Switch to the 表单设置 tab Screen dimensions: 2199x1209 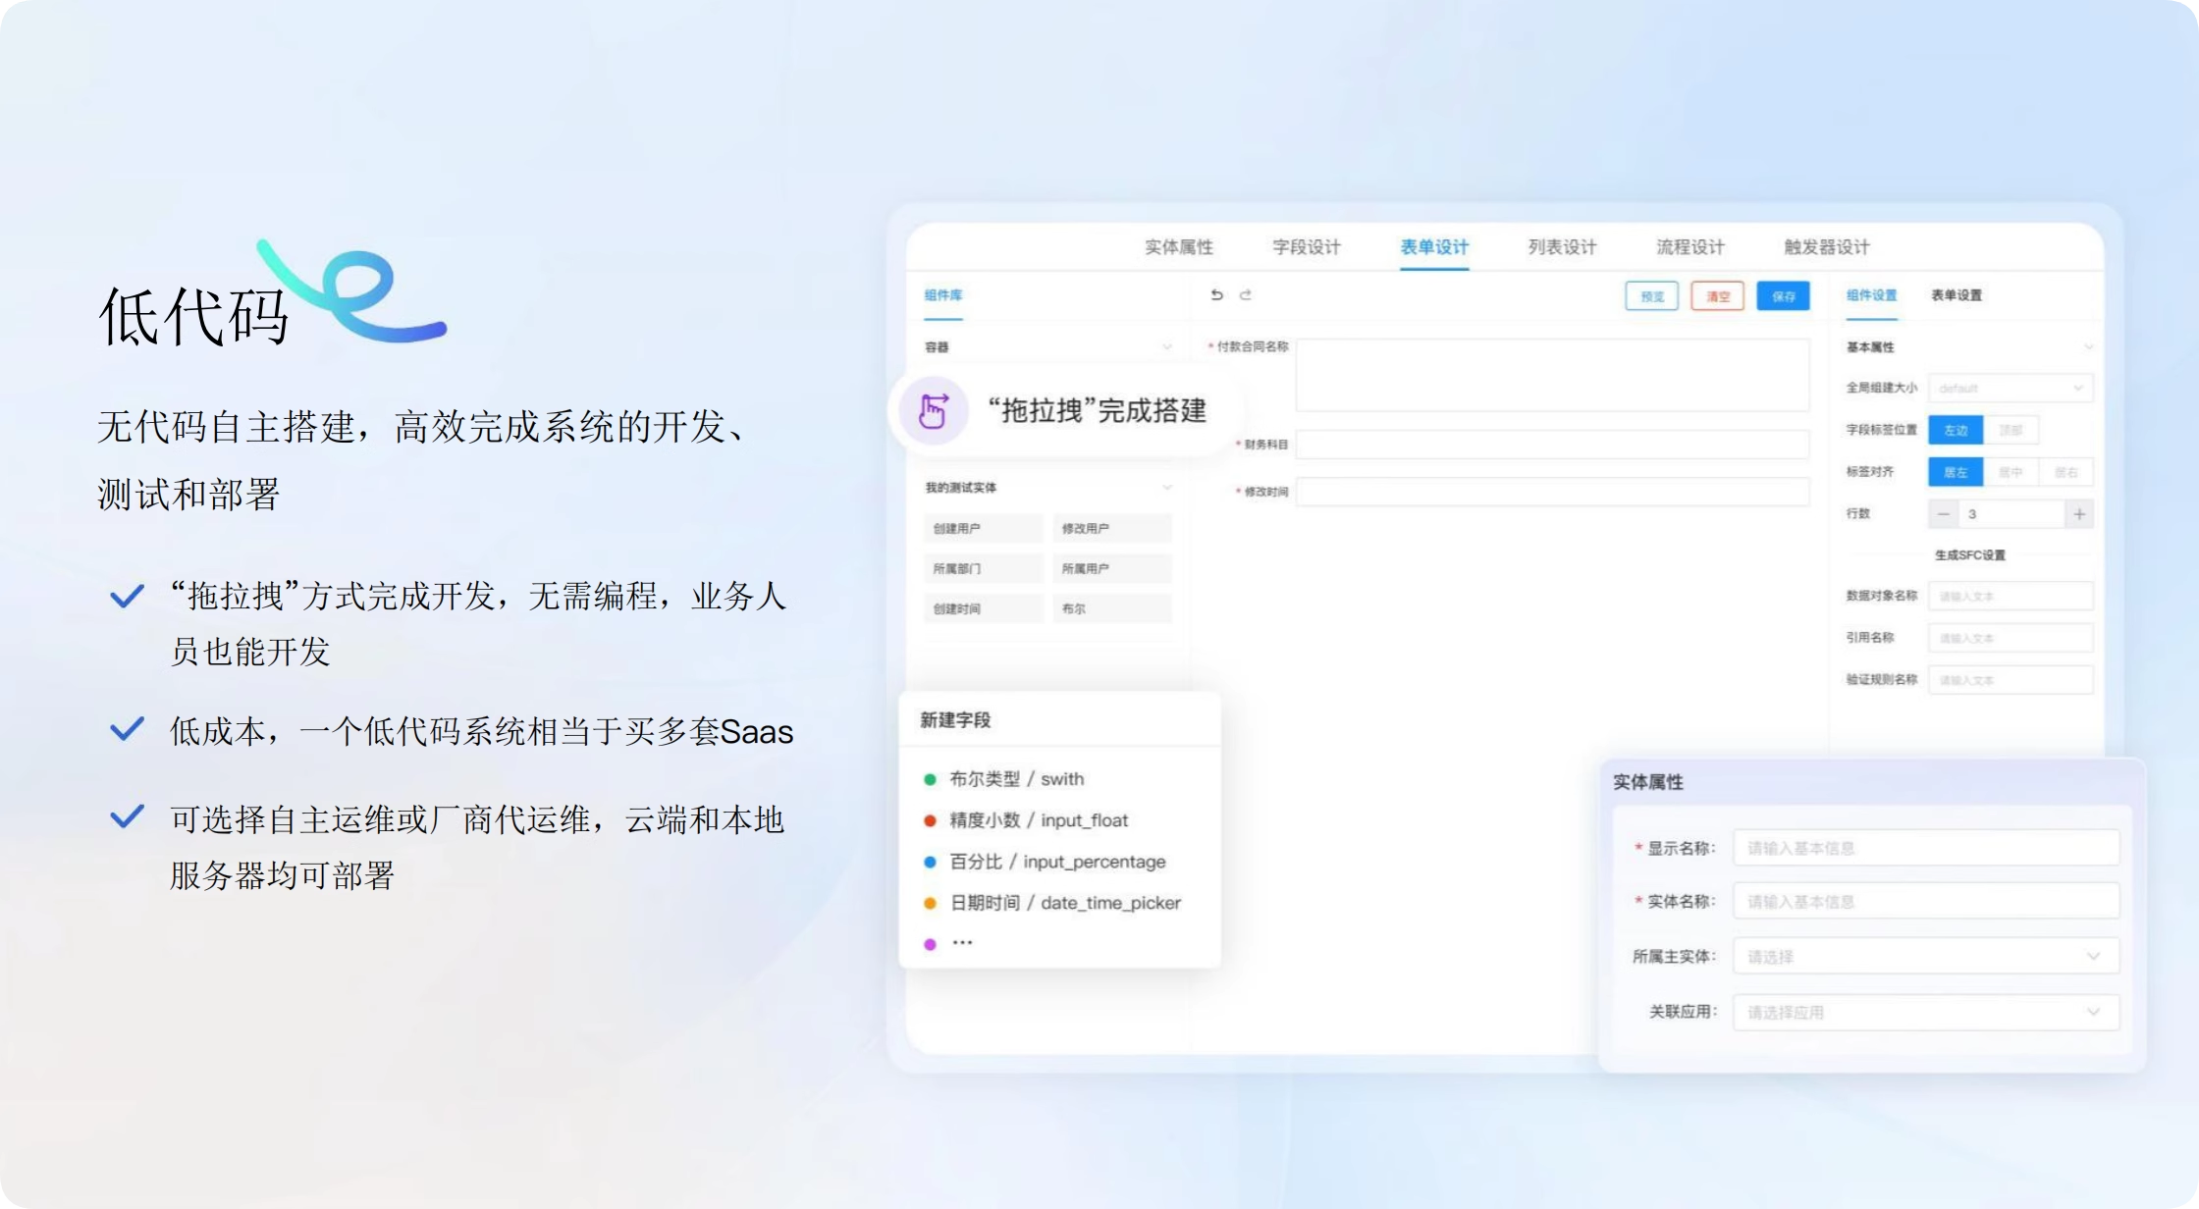1956,295
